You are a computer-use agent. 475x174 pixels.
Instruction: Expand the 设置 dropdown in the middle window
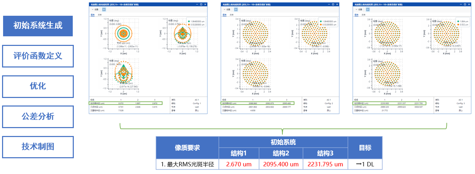[227, 10]
